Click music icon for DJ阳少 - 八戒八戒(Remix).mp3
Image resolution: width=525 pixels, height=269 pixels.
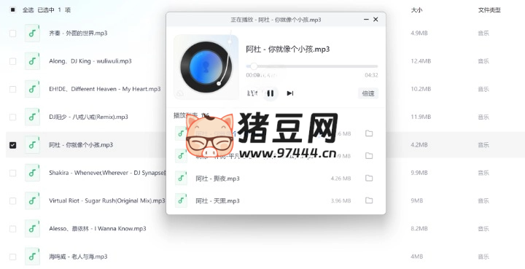(33, 117)
